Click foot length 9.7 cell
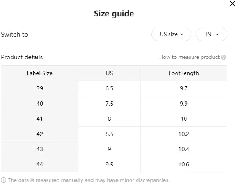 184,88
